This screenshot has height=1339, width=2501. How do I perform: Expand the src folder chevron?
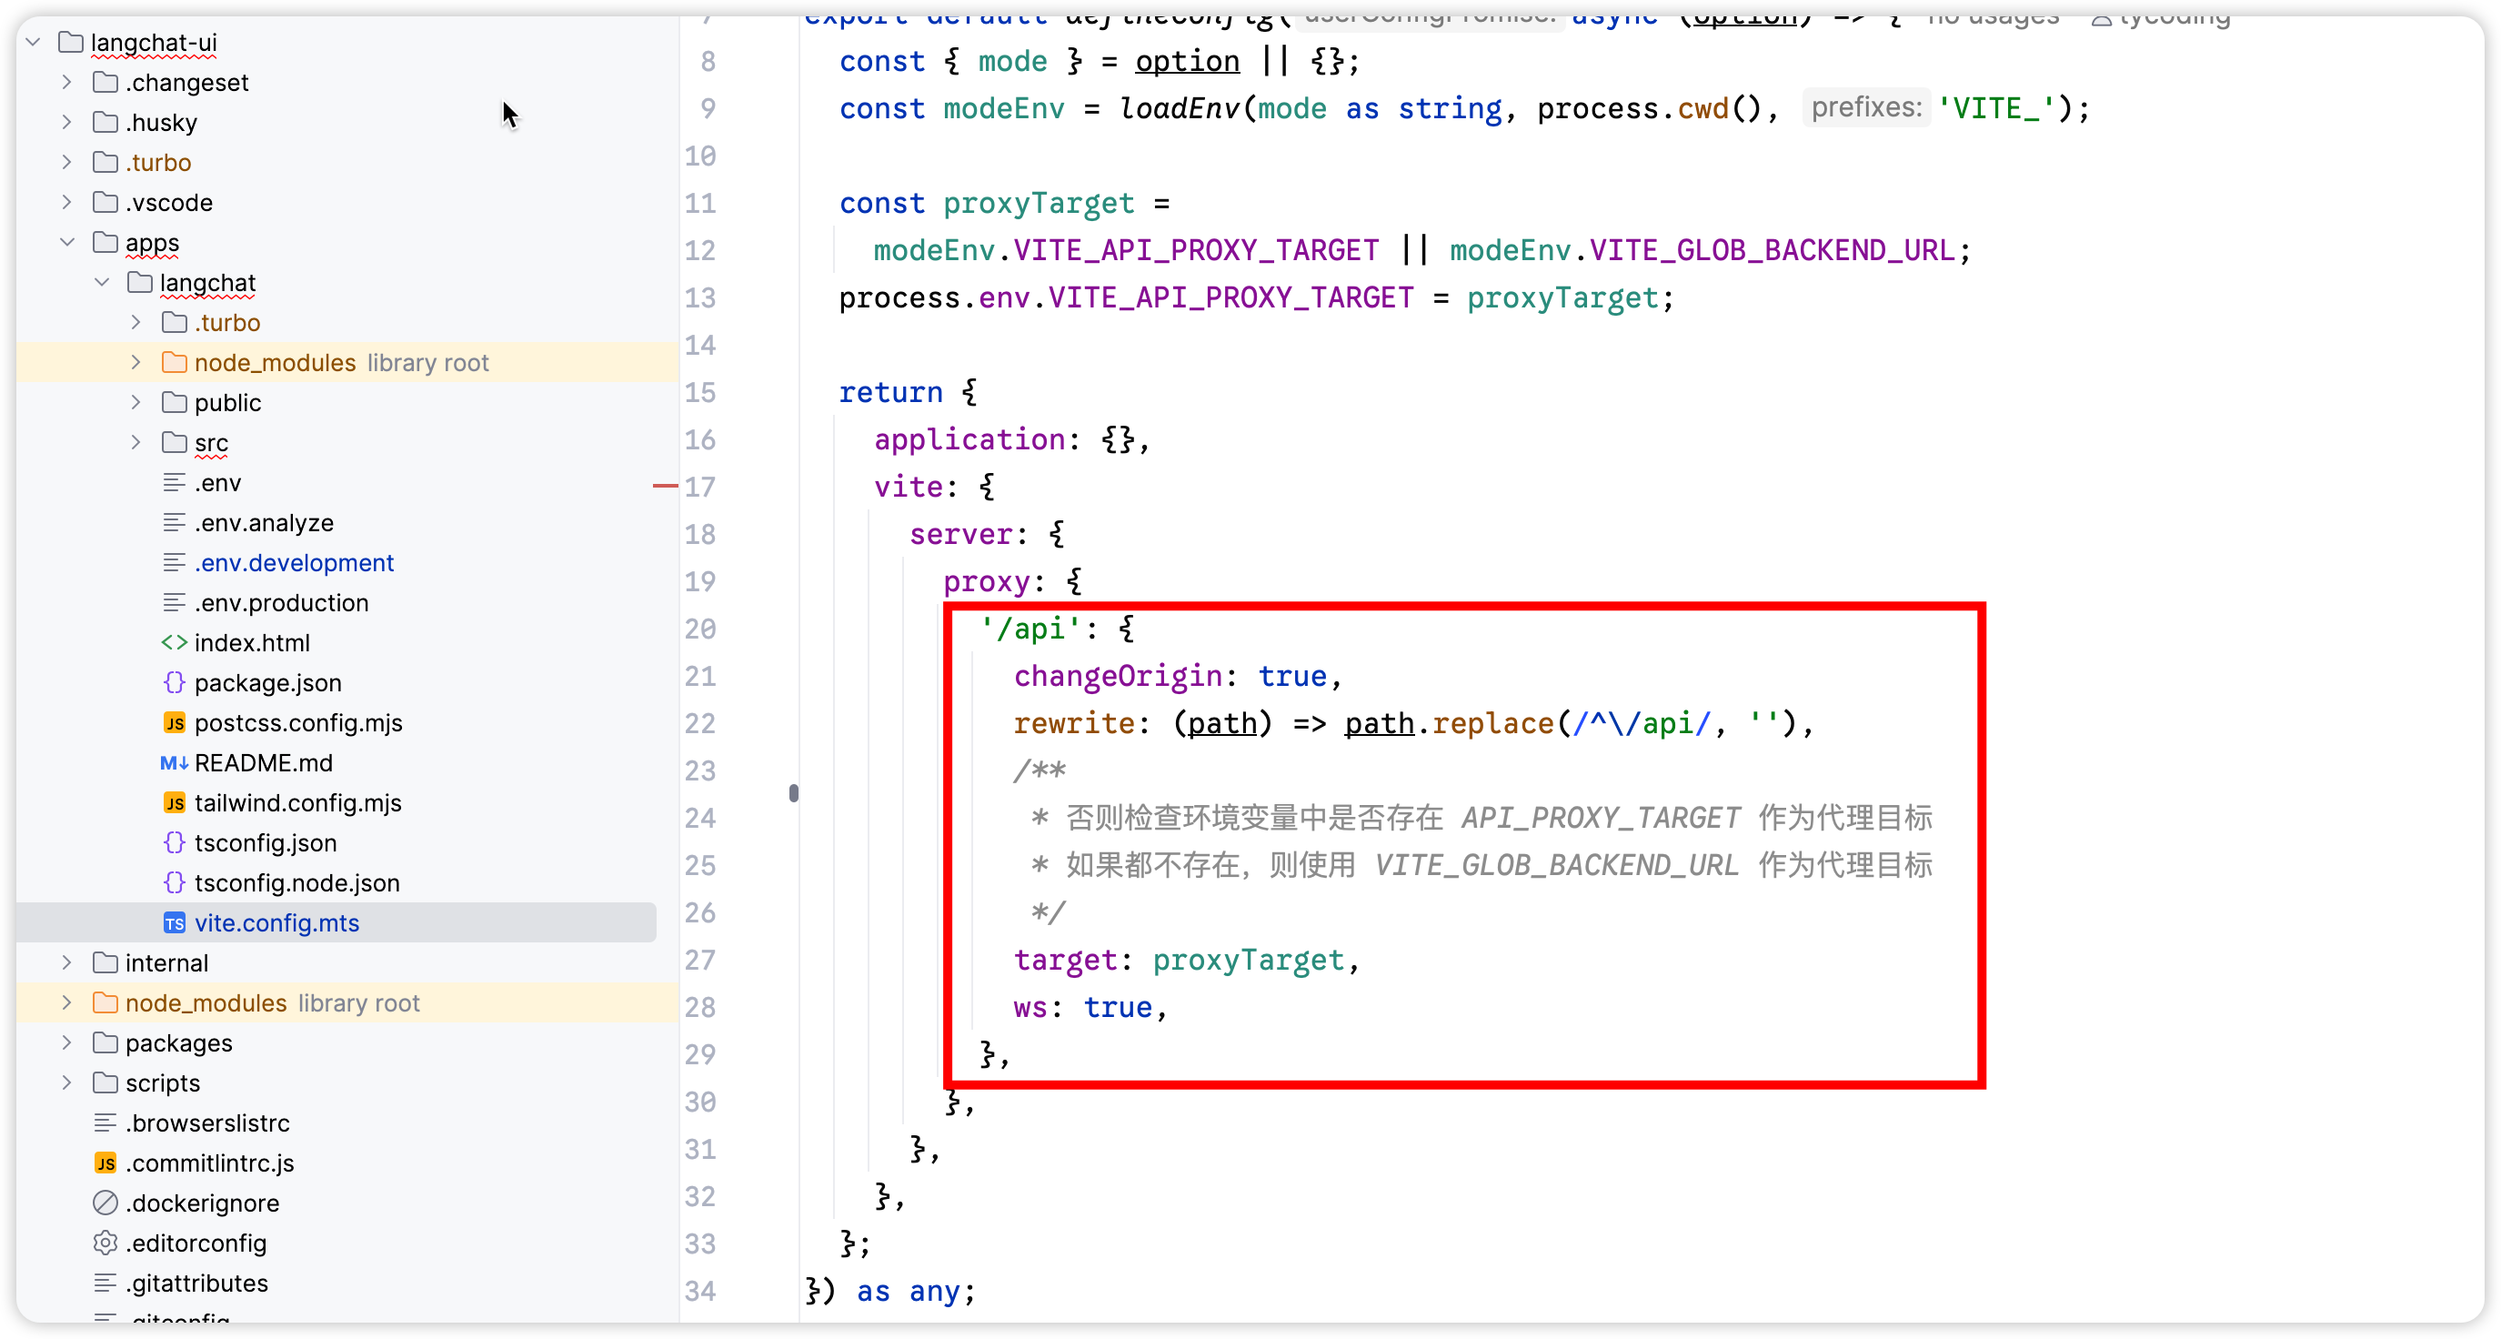click(x=136, y=443)
